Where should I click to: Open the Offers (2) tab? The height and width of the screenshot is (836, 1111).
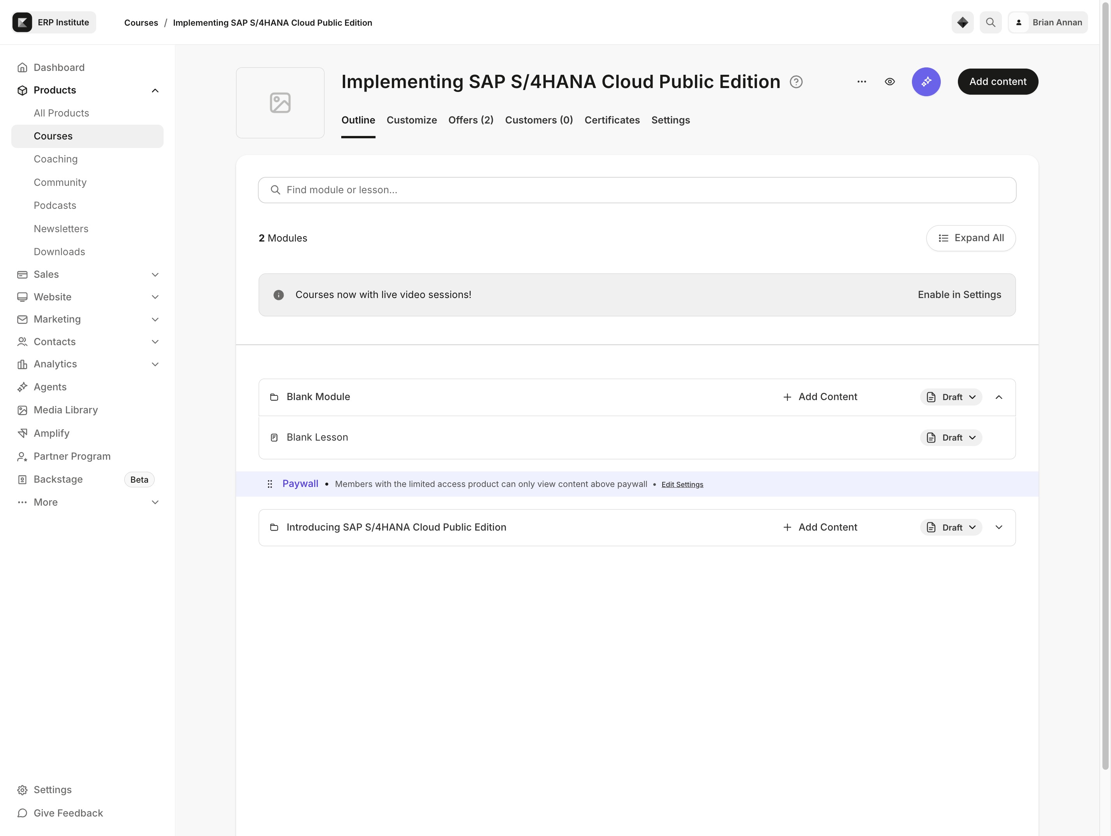471,121
